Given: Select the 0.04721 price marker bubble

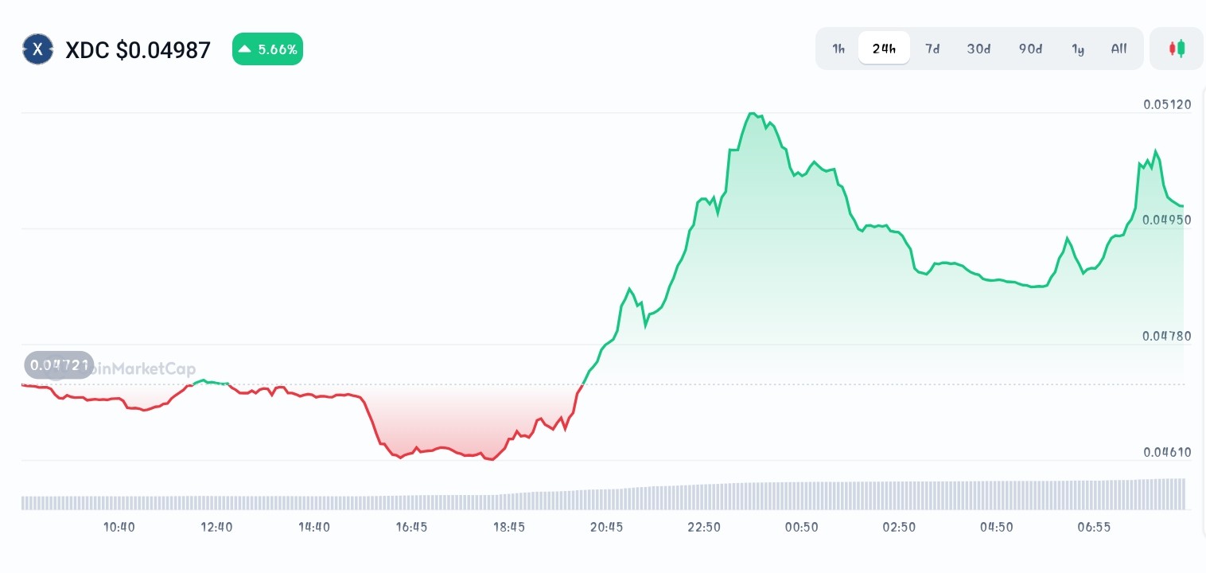Looking at the screenshot, I should (x=59, y=364).
